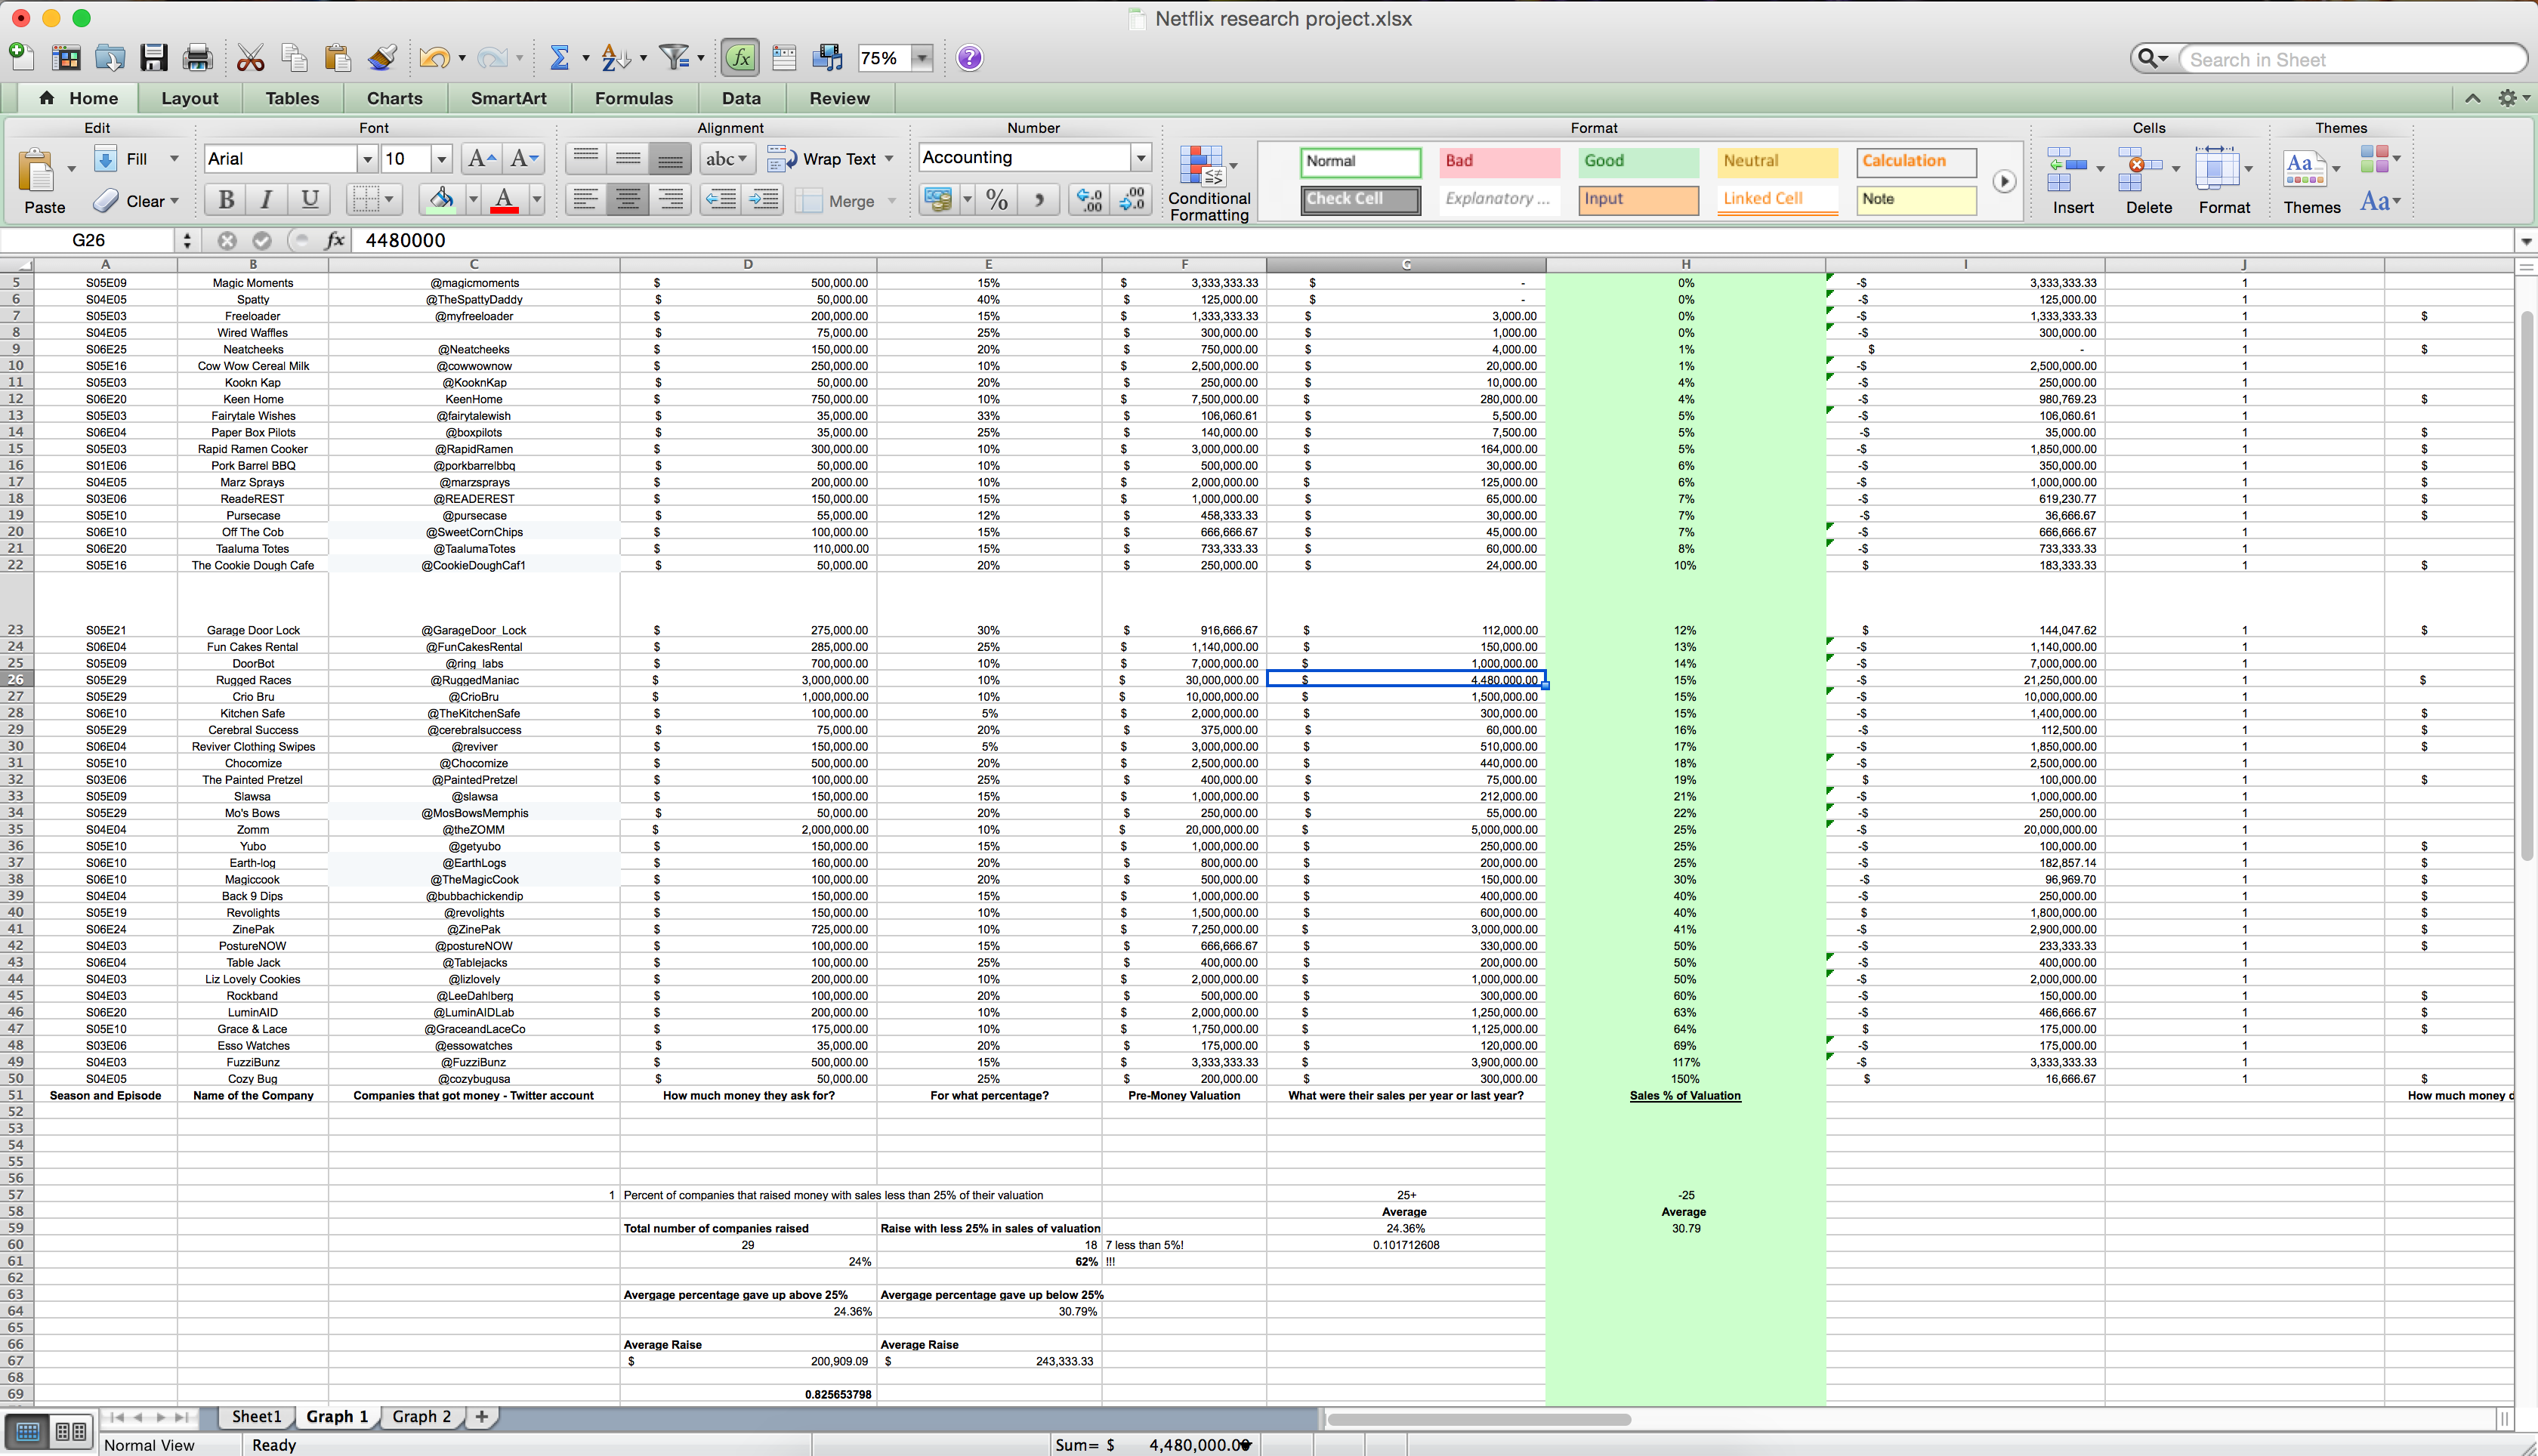
Task: Click the red font color swatch
Action: coord(505,200)
